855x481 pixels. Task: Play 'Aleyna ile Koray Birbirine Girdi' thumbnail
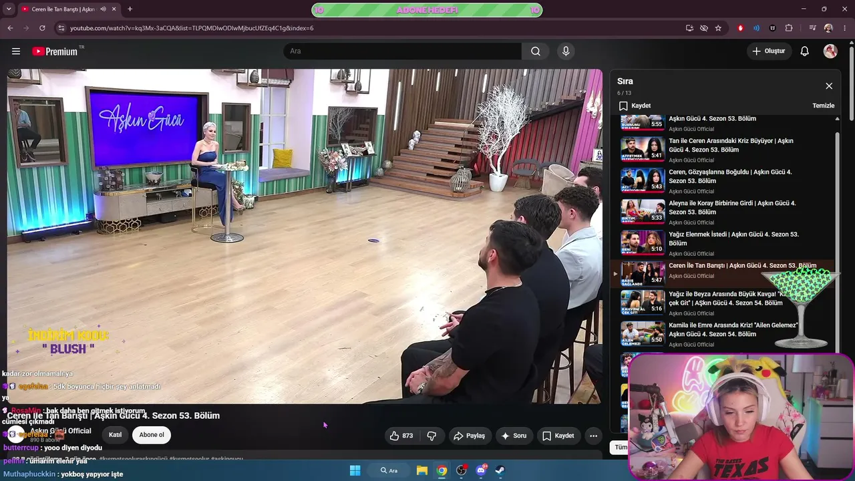click(x=643, y=212)
